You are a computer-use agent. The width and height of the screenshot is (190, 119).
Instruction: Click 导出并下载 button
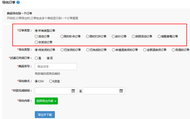click(x=45, y=115)
